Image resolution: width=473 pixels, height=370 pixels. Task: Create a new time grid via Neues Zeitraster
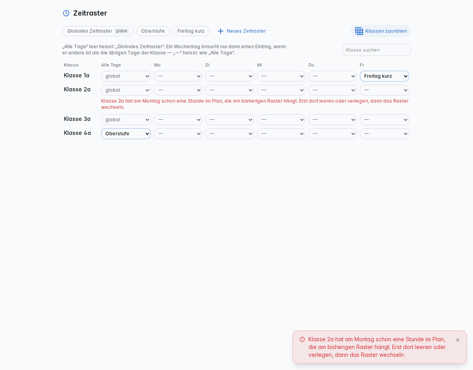(242, 31)
